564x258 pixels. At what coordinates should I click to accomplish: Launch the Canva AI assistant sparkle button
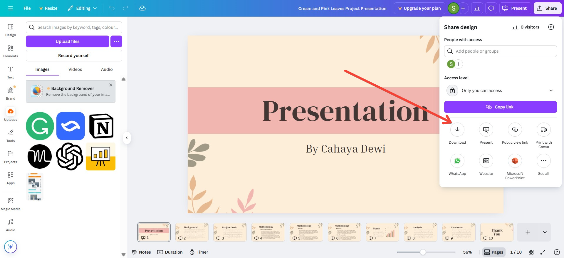point(11,247)
